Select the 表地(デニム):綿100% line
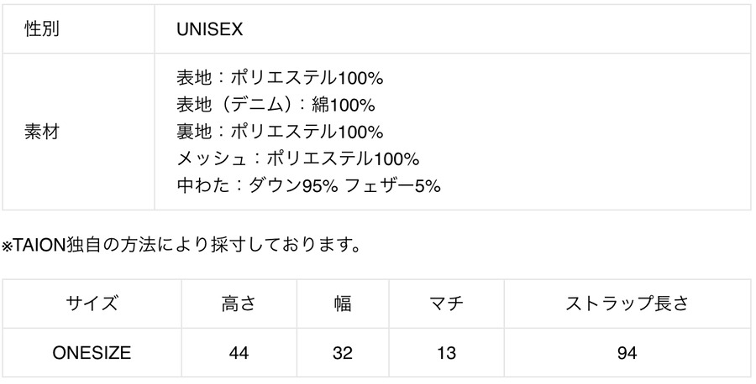756x384 pixels. click(x=276, y=105)
